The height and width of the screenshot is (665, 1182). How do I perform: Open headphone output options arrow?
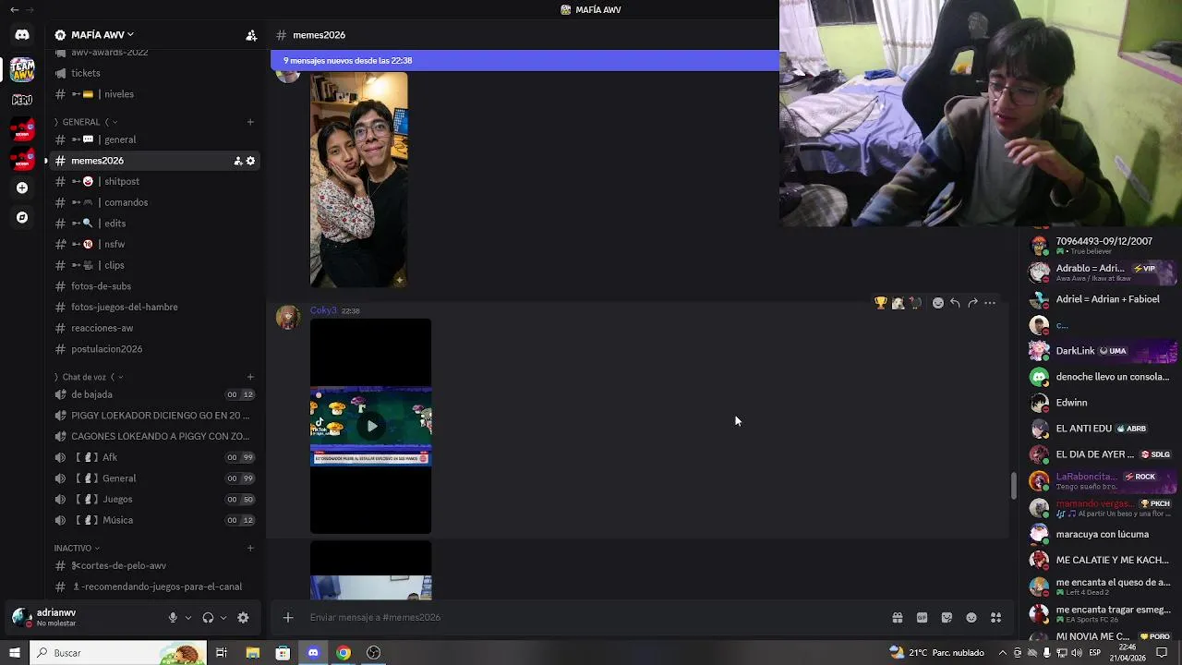point(223,618)
